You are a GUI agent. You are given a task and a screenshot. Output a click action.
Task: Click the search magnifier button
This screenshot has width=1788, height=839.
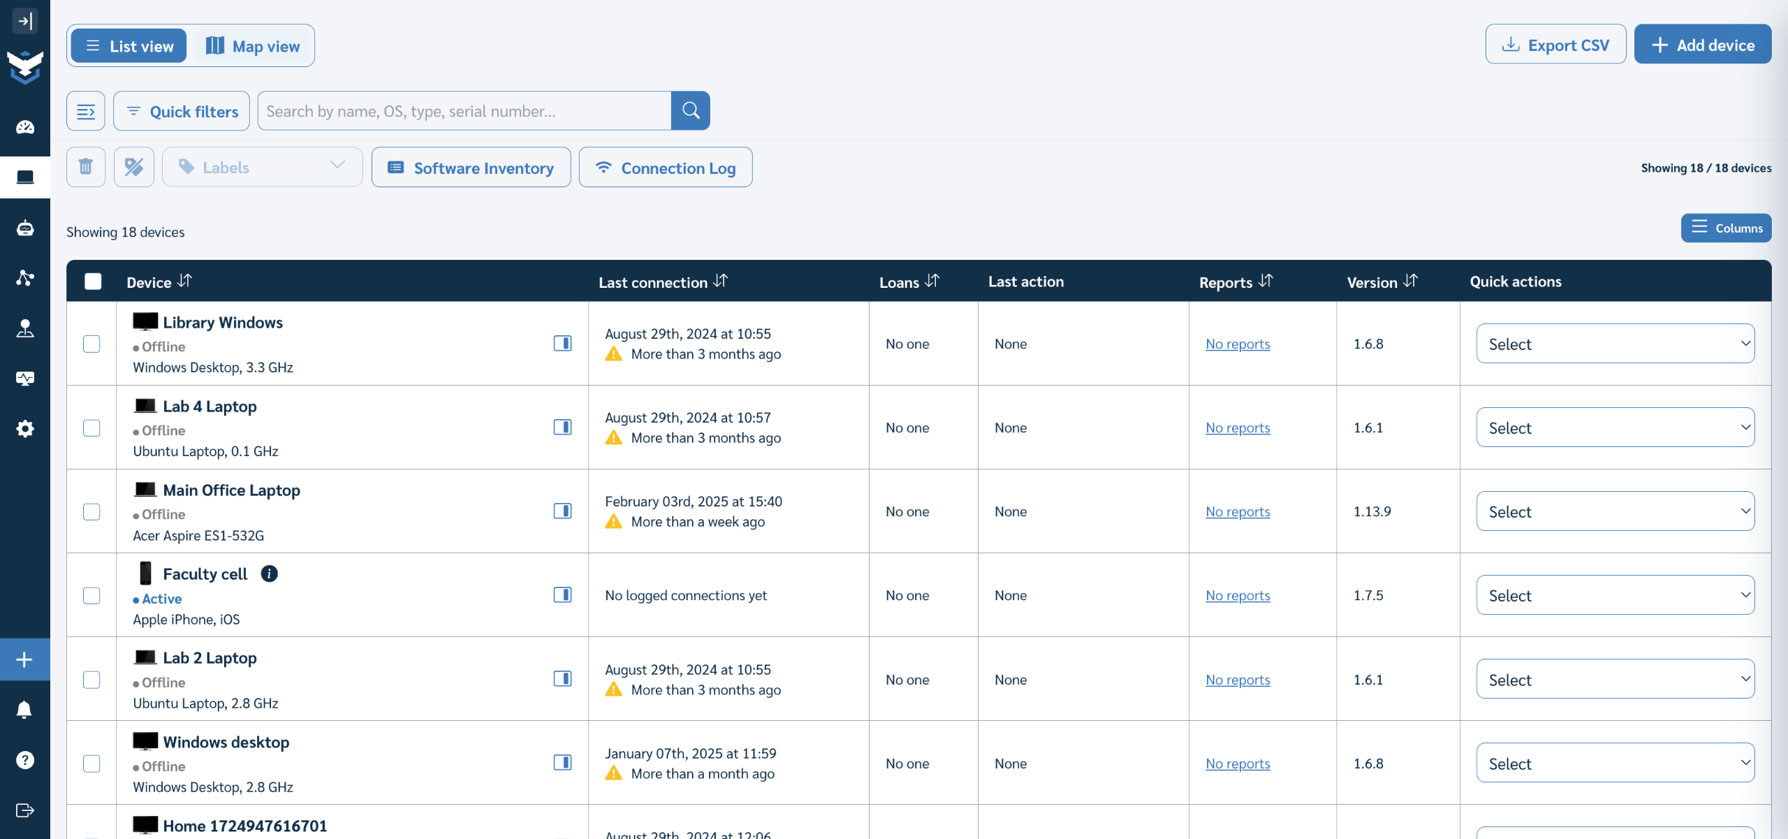690,110
